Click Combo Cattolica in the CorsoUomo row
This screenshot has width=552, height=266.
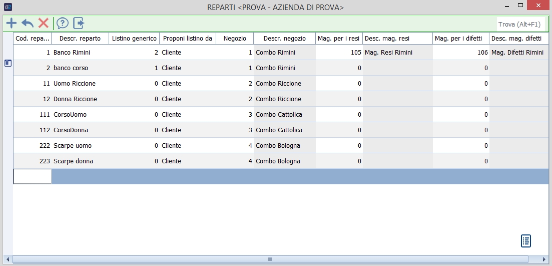[x=284, y=115]
